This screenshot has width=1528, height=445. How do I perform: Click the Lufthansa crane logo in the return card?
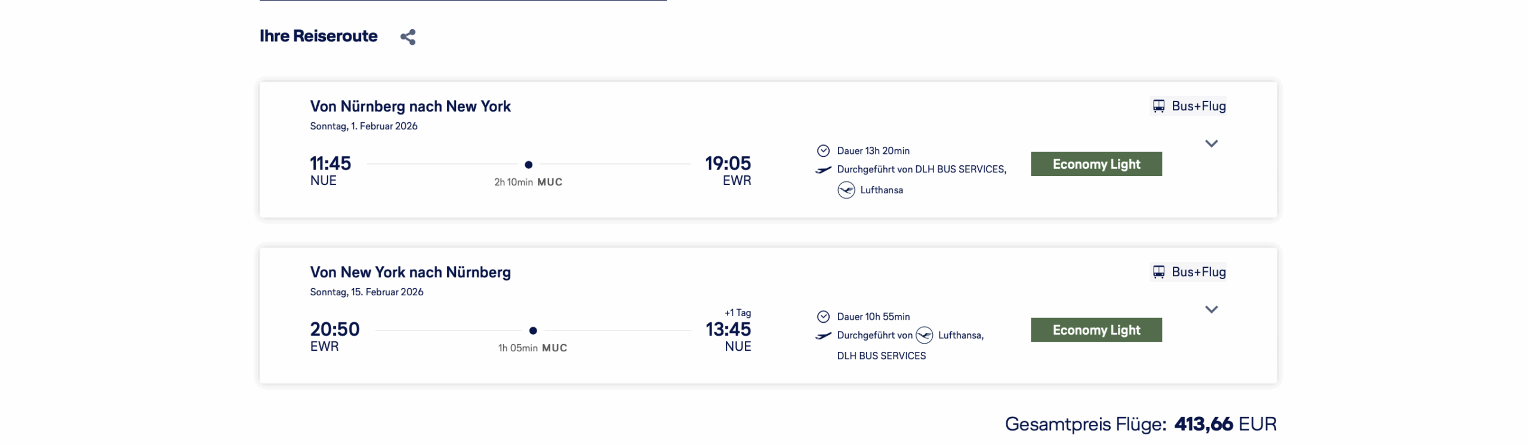[x=924, y=335]
